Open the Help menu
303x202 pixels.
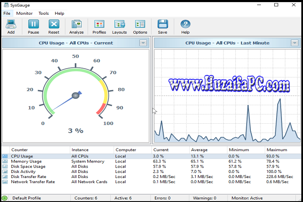click(59, 13)
